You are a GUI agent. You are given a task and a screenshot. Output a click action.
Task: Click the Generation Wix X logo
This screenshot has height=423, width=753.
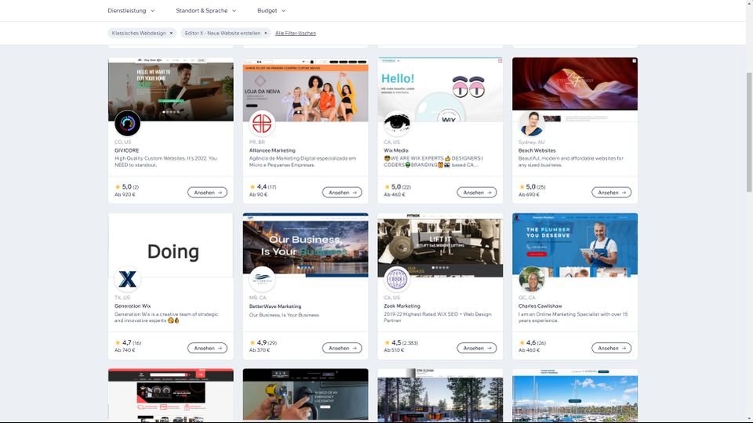[127, 280]
